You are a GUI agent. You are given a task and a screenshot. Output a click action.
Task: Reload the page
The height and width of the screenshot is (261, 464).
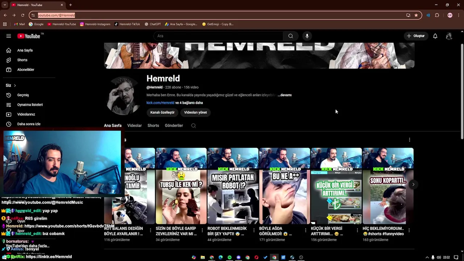22,15
